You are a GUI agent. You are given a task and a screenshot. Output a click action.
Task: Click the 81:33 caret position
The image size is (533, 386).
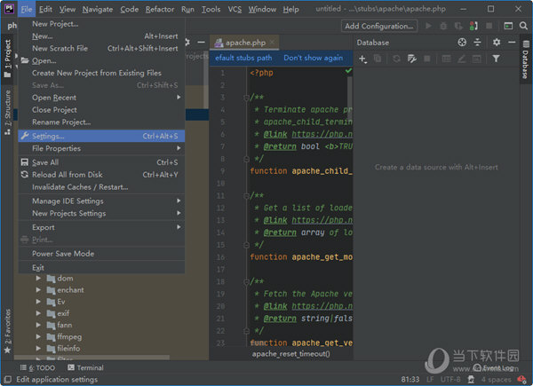[410, 379]
